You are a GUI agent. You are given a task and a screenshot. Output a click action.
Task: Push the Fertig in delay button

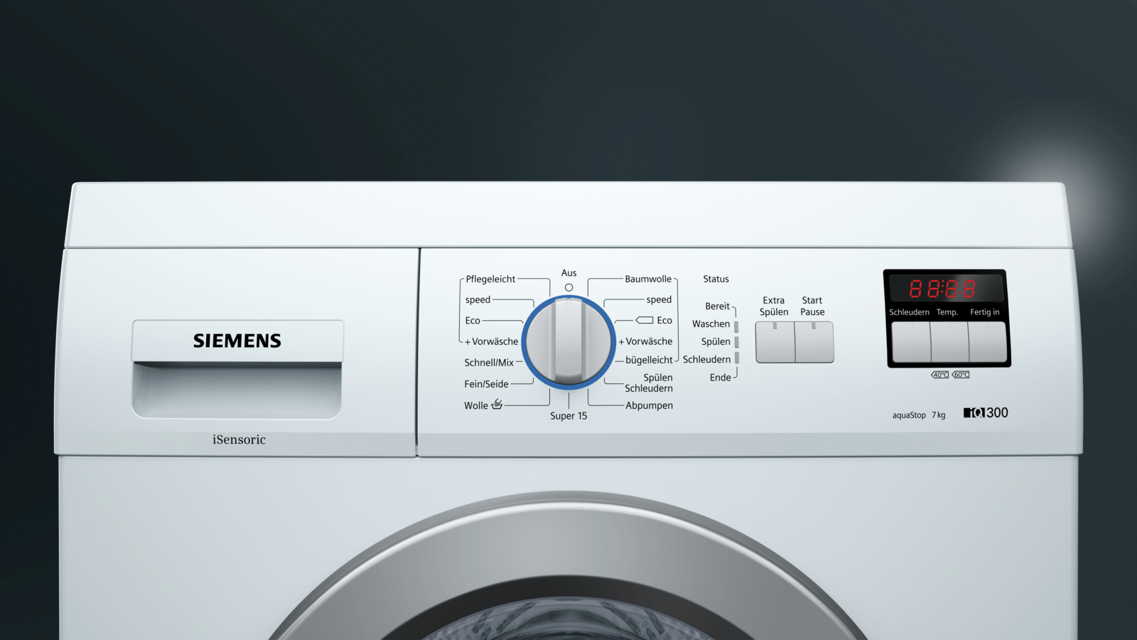click(x=988, y=341)
